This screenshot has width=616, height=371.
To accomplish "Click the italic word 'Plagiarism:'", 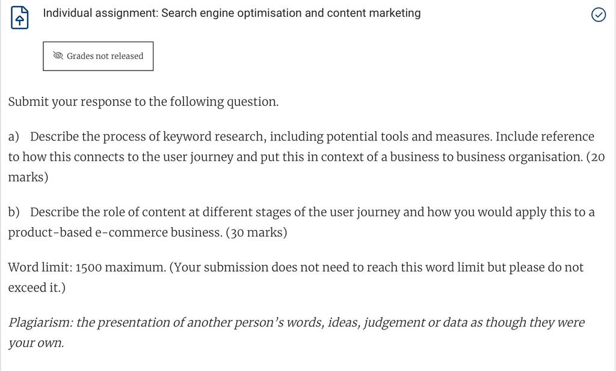I will 40,323.
